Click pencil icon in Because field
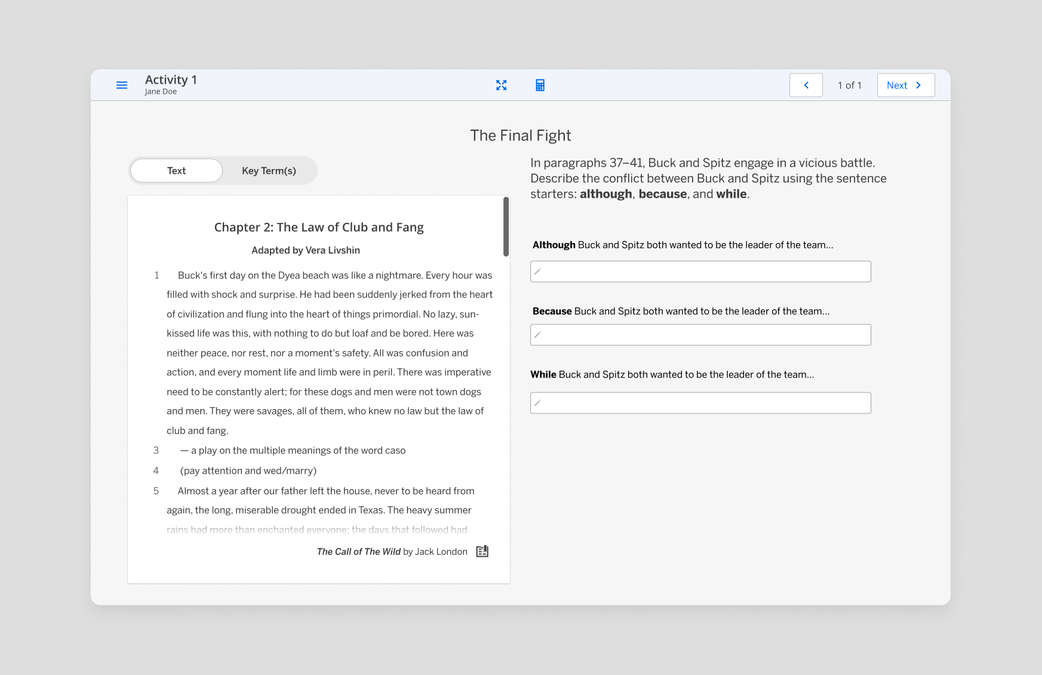1042x675 pixels. pos(537,335)
